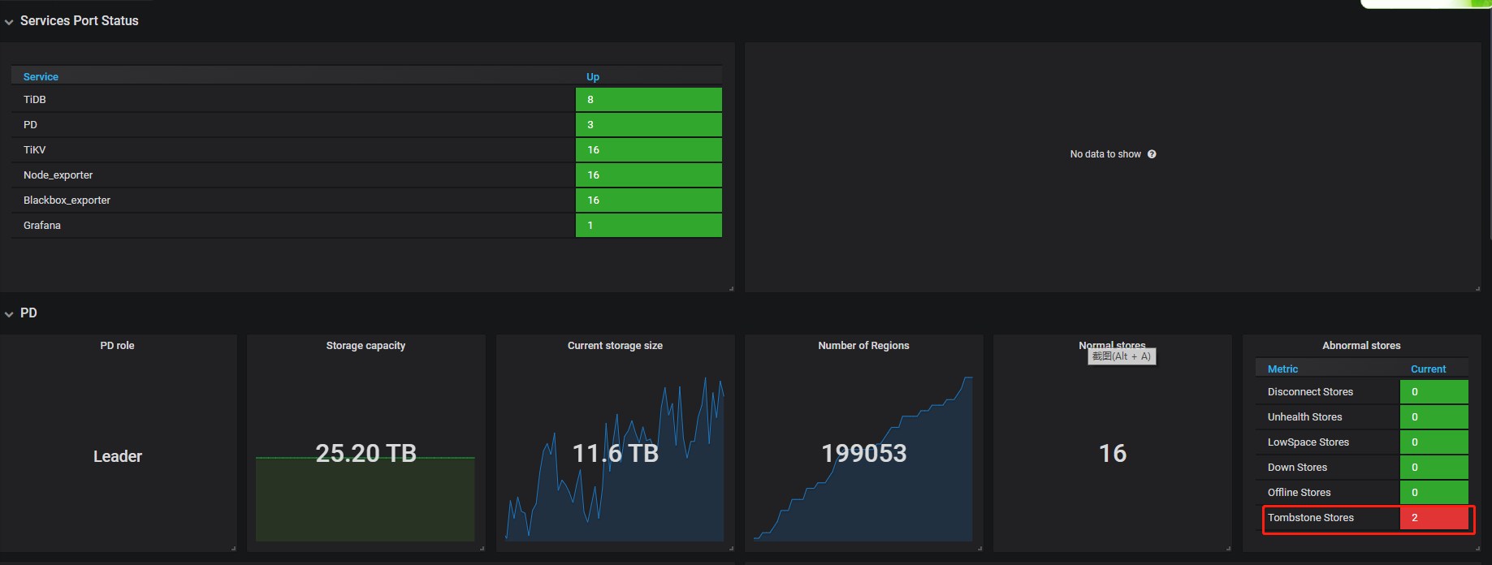
Task: Click the red Tombstone Stores value cell
Action: pos(1434,518)
